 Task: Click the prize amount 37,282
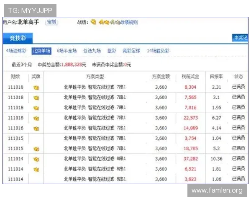coord(190,159)
